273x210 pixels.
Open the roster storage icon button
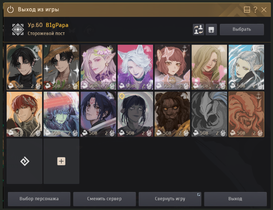(x=211, y=29)
